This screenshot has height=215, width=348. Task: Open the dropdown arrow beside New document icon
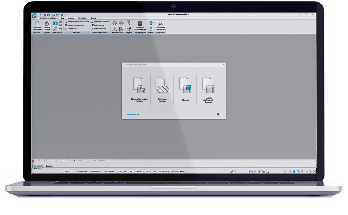click(42, 15)
